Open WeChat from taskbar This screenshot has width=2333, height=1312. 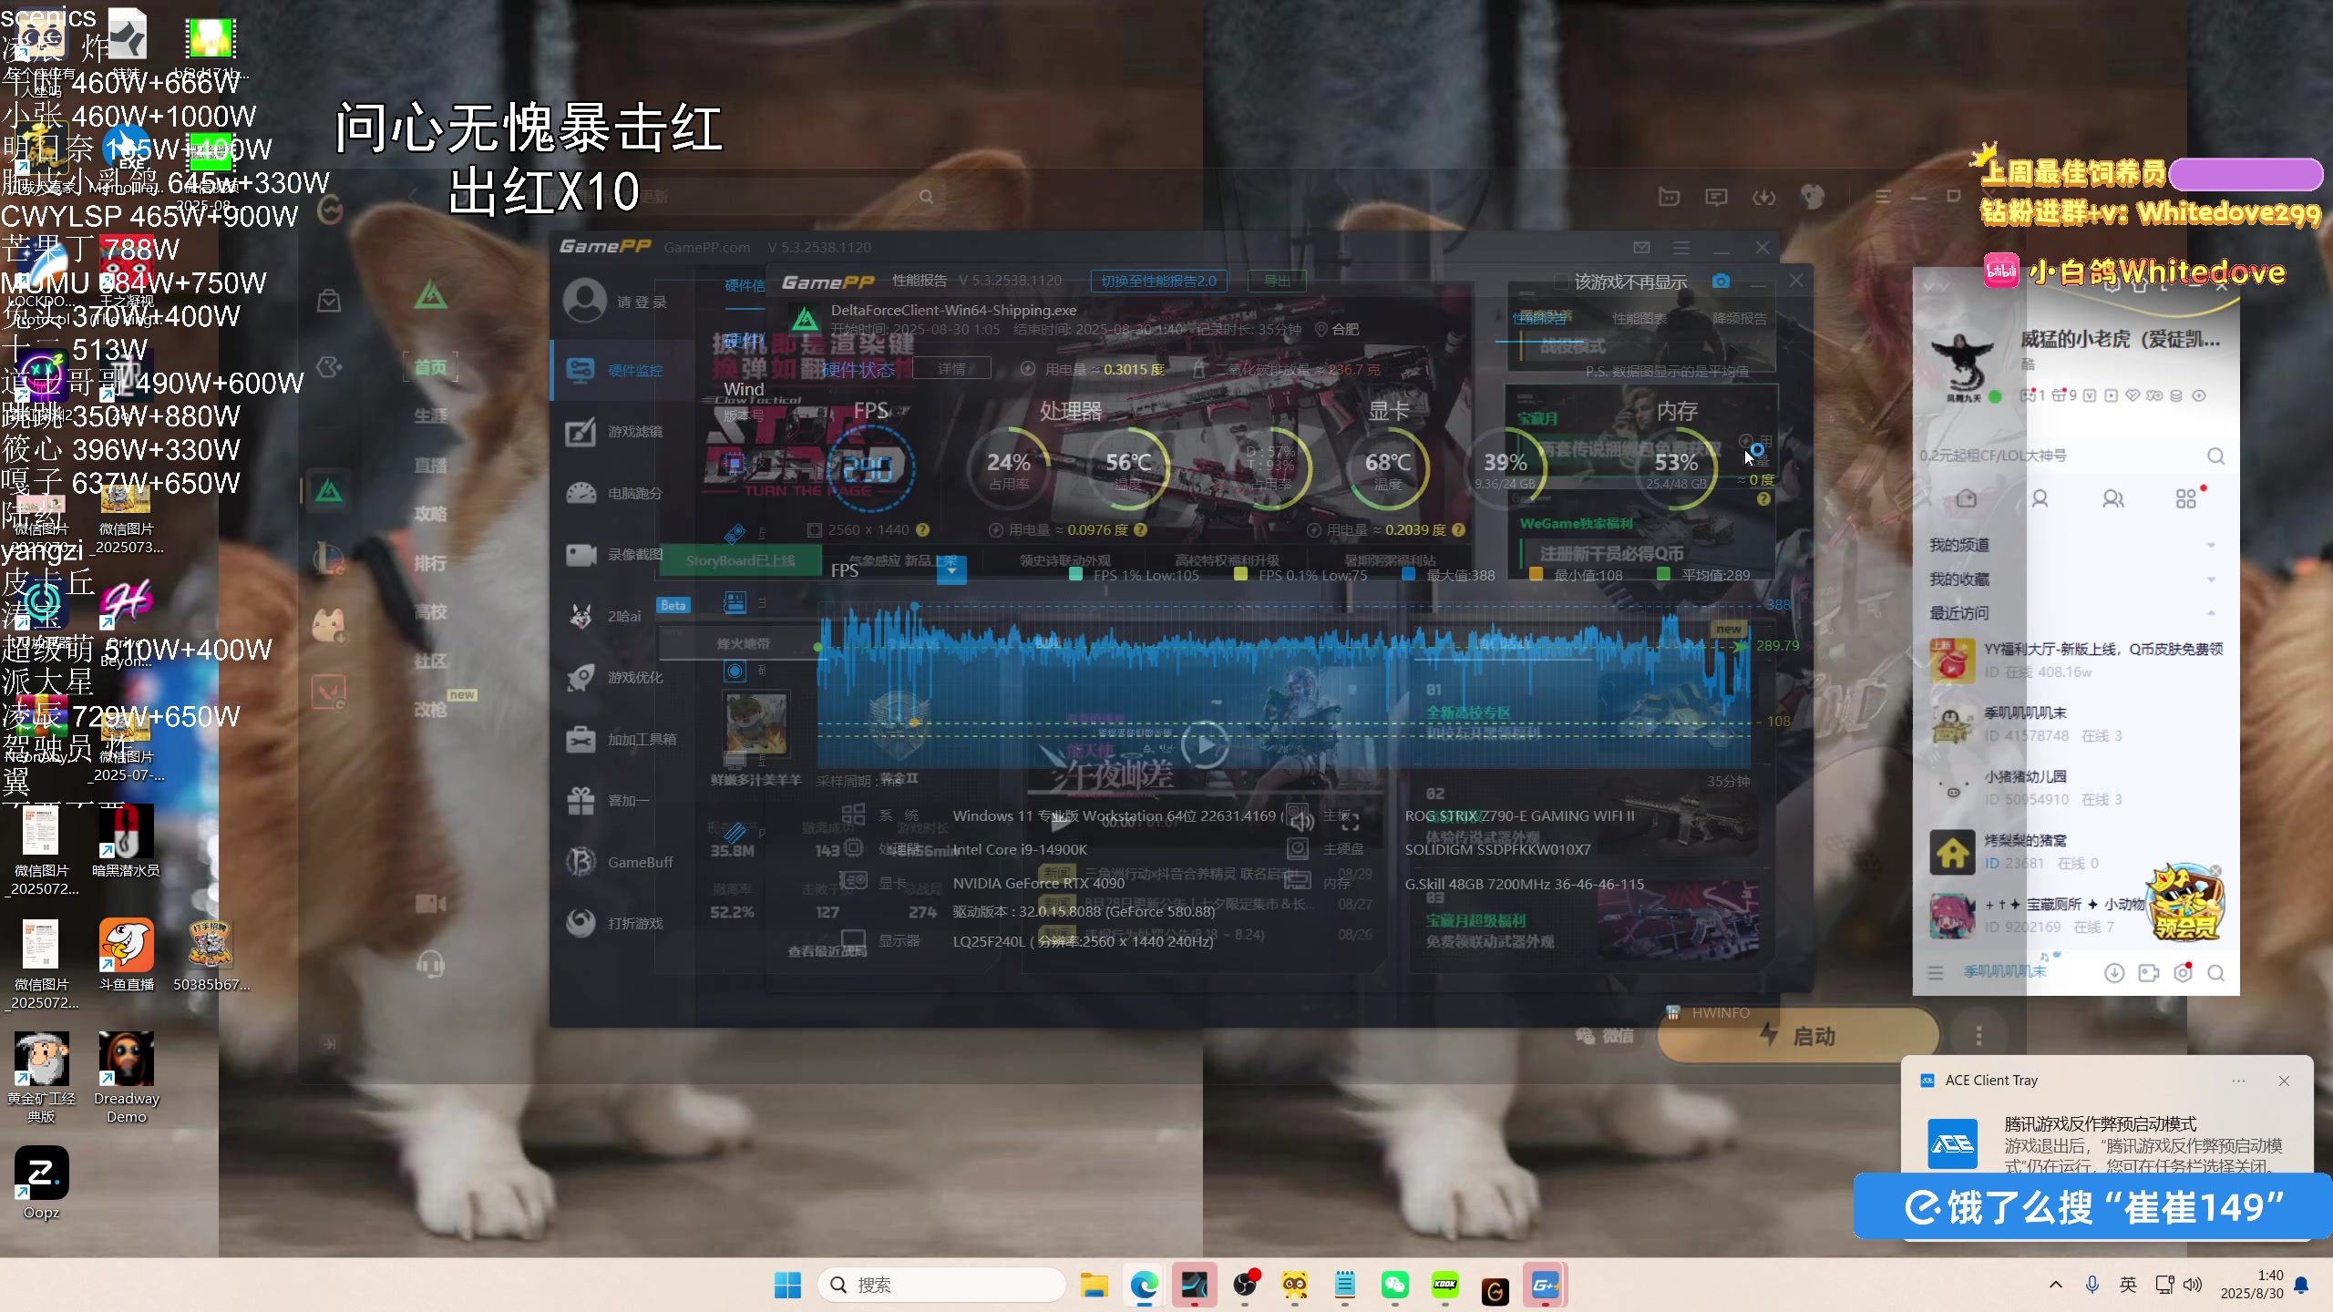1394,1285
